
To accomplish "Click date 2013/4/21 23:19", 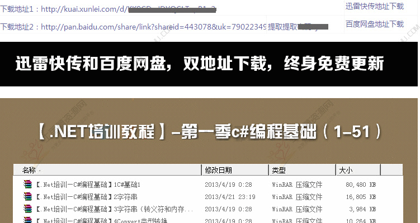I will coord(230,197).
